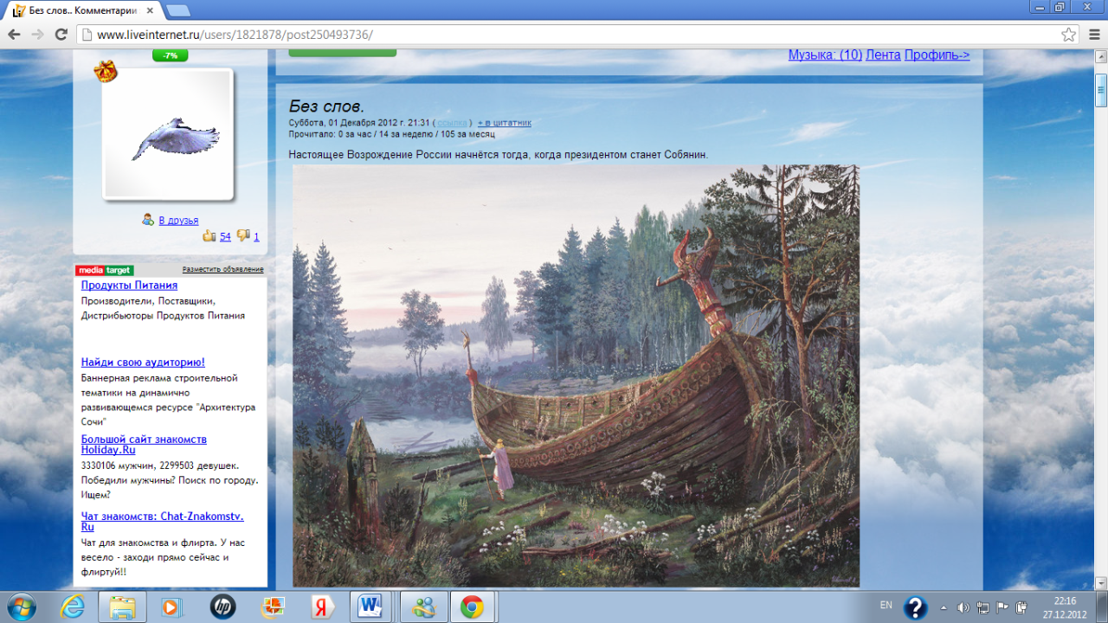Open ad link 'Найди свою аудиторию!'
The width and height of the screenshot is (1108, 623).
tap(143, 363)
